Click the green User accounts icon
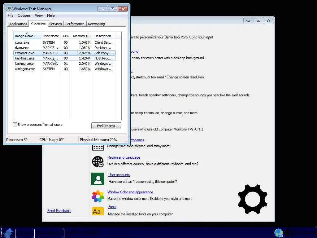The image size is (317, 238). pyautogui.click(x=98, y=179)
